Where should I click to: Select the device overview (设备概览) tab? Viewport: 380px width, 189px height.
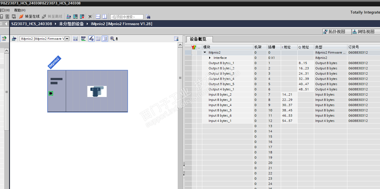coord(200,39)
